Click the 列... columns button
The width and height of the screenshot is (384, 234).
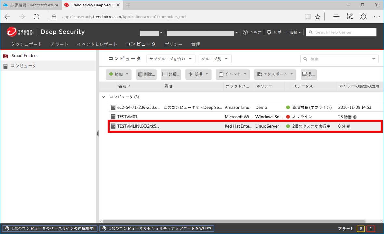309,74
